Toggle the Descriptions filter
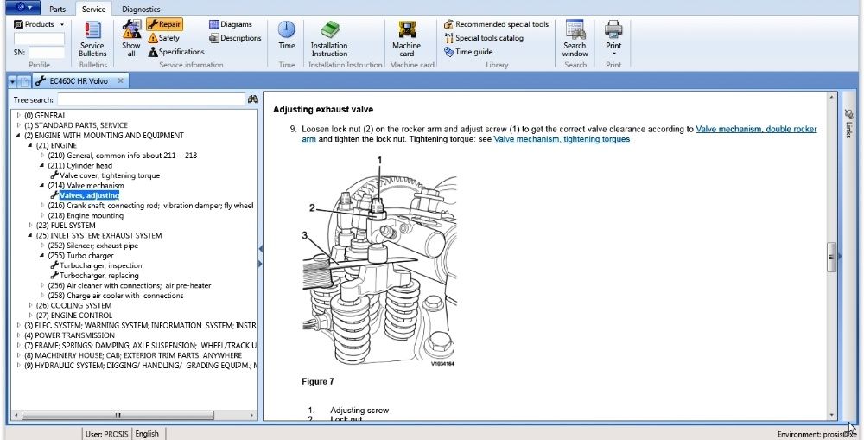 (235, 38)
